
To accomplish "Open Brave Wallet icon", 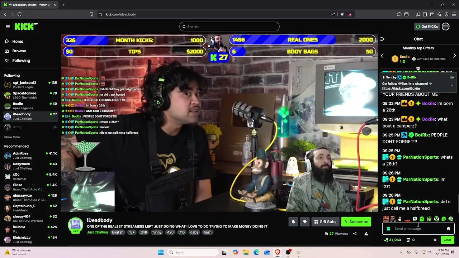I will (432, 14).
